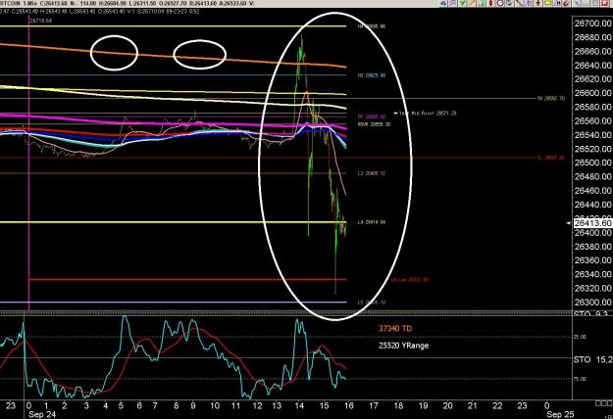Click hour 16 on the time axis
Screen dimensions: 613x419
349,405
